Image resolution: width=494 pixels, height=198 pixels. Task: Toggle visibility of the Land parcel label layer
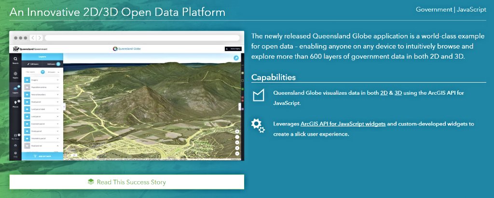pyautogui.click(x=27, y=109)
